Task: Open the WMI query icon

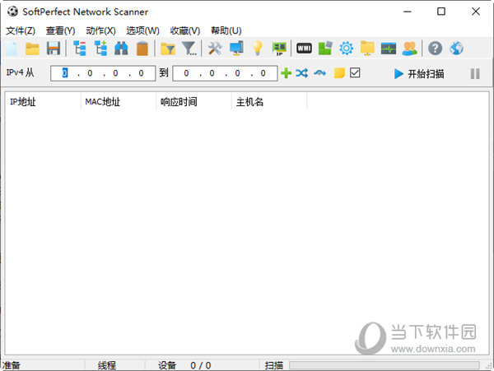Action: pos(304,49)
